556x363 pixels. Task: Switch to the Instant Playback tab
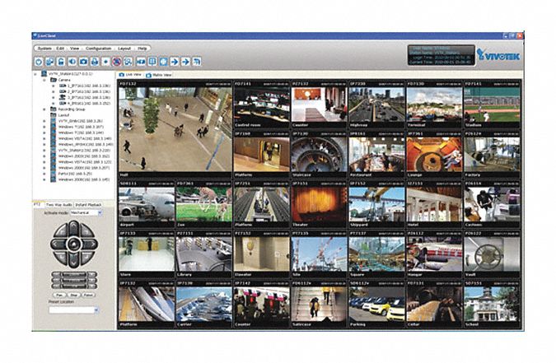tap(88, 202)
